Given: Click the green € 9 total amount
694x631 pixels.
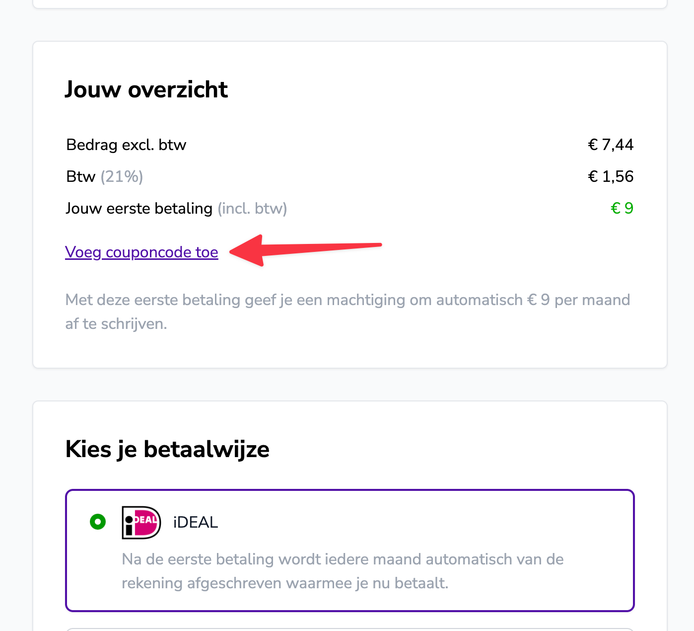Looking at the screenshot, I should [622, 208].
